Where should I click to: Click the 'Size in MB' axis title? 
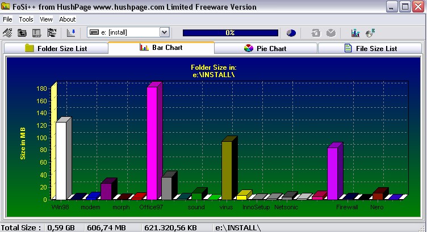(x=23, y=144)
